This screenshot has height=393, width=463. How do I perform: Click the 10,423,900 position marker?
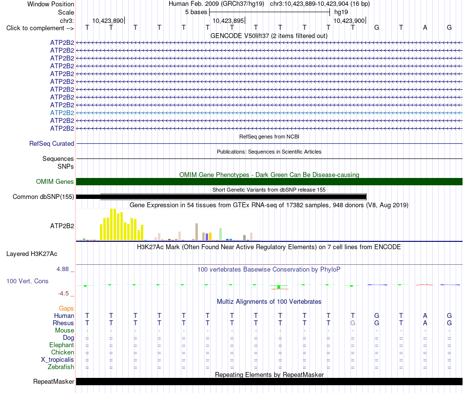tap(349, 20)
